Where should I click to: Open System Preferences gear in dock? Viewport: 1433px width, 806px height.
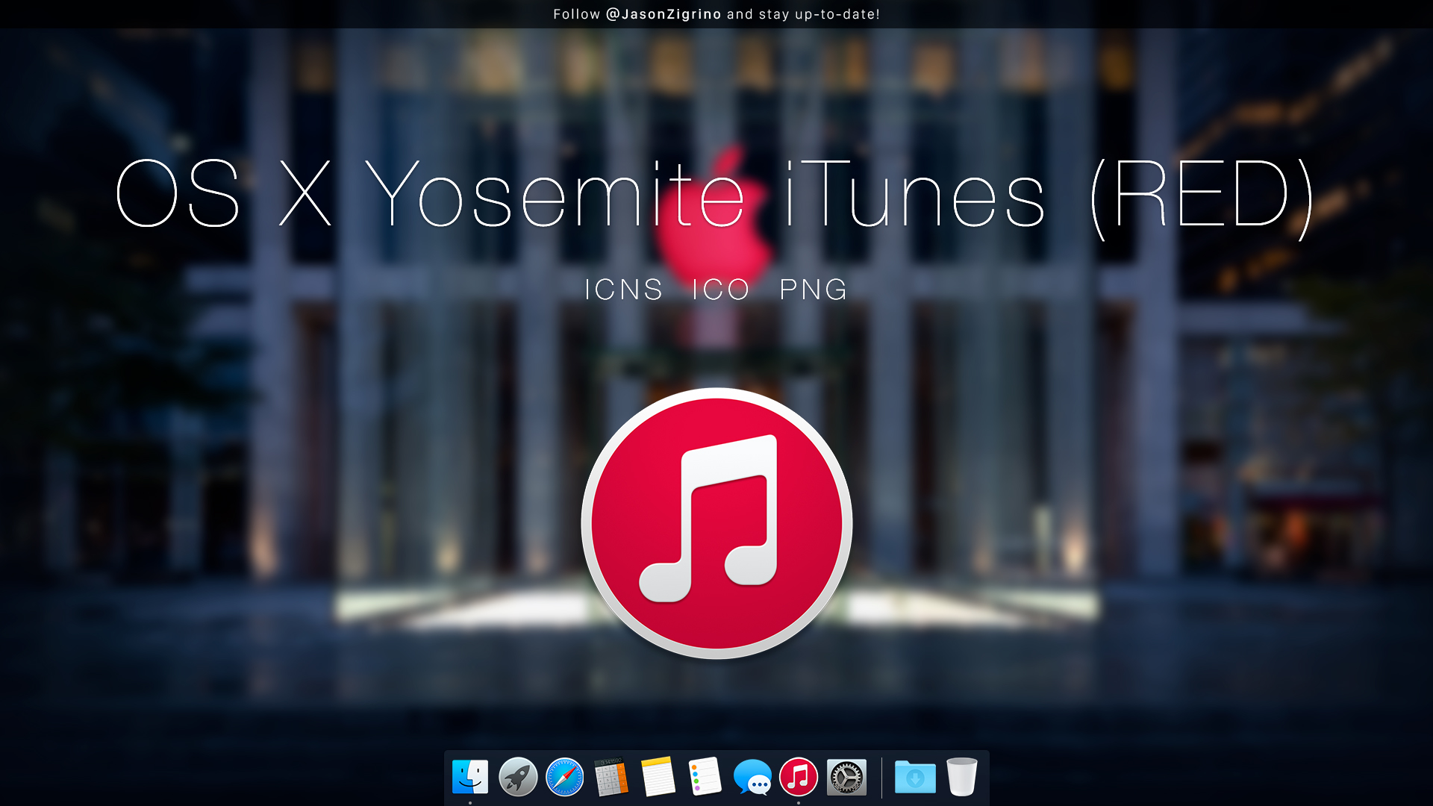point(846,778)
